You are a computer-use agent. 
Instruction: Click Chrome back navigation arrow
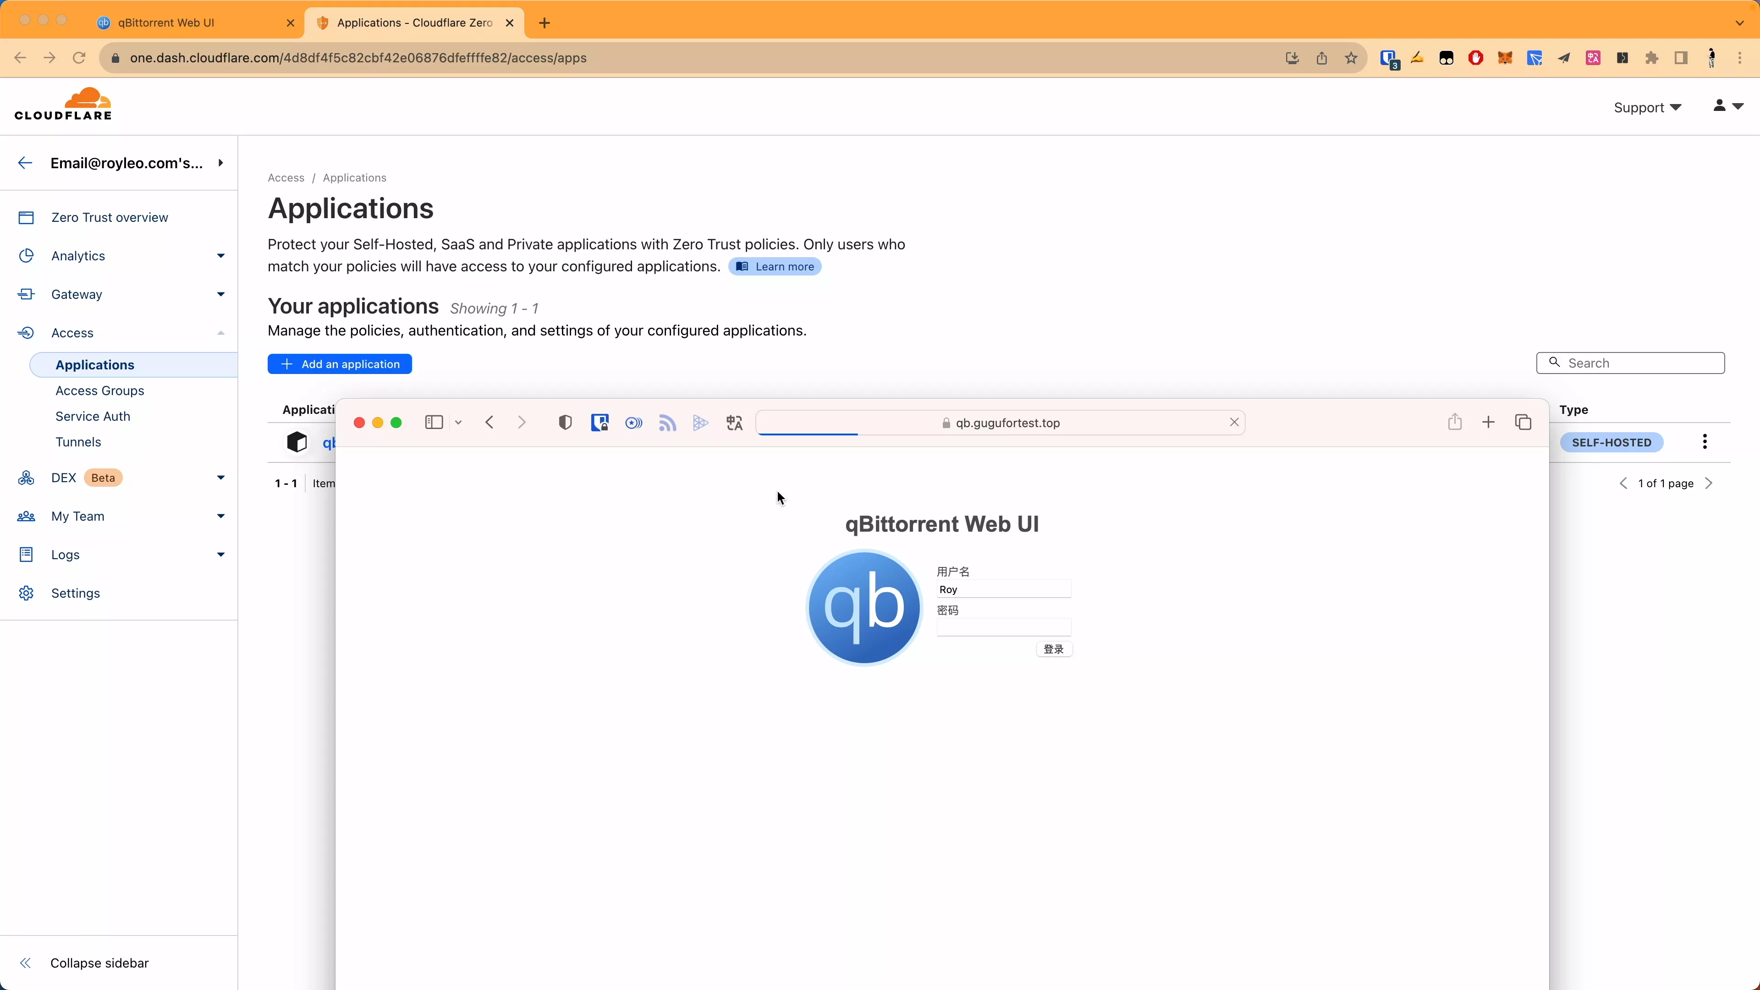(20, 57)
